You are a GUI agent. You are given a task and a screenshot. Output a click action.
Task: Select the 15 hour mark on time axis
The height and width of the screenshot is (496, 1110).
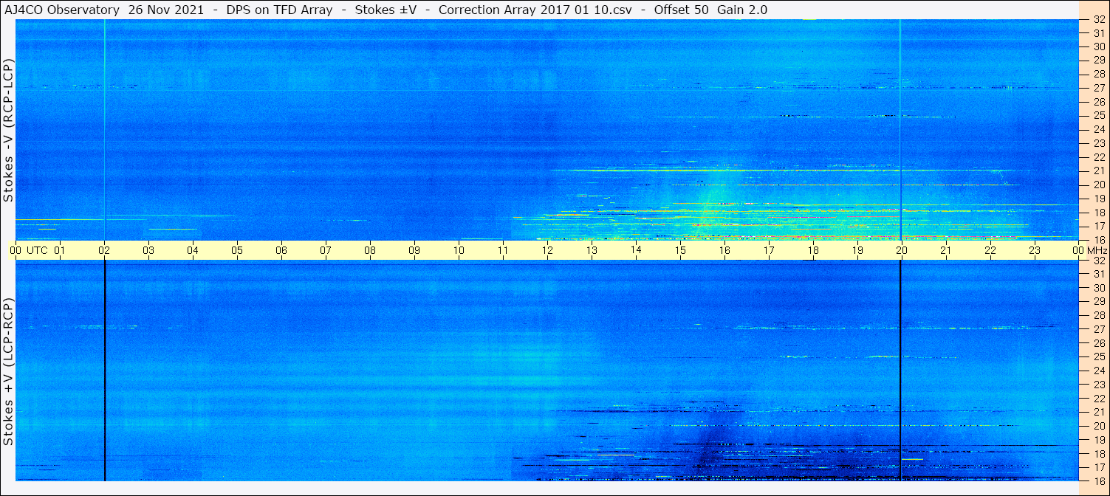tap(680, 250)
